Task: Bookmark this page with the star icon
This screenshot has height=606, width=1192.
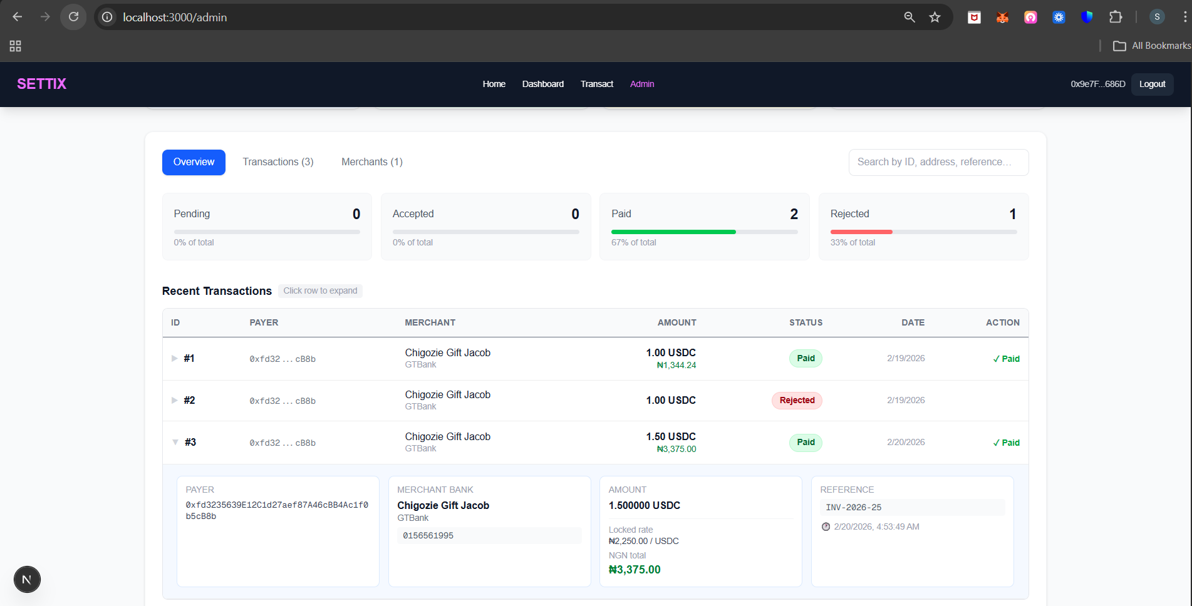Action: click(x=935, y=17)
